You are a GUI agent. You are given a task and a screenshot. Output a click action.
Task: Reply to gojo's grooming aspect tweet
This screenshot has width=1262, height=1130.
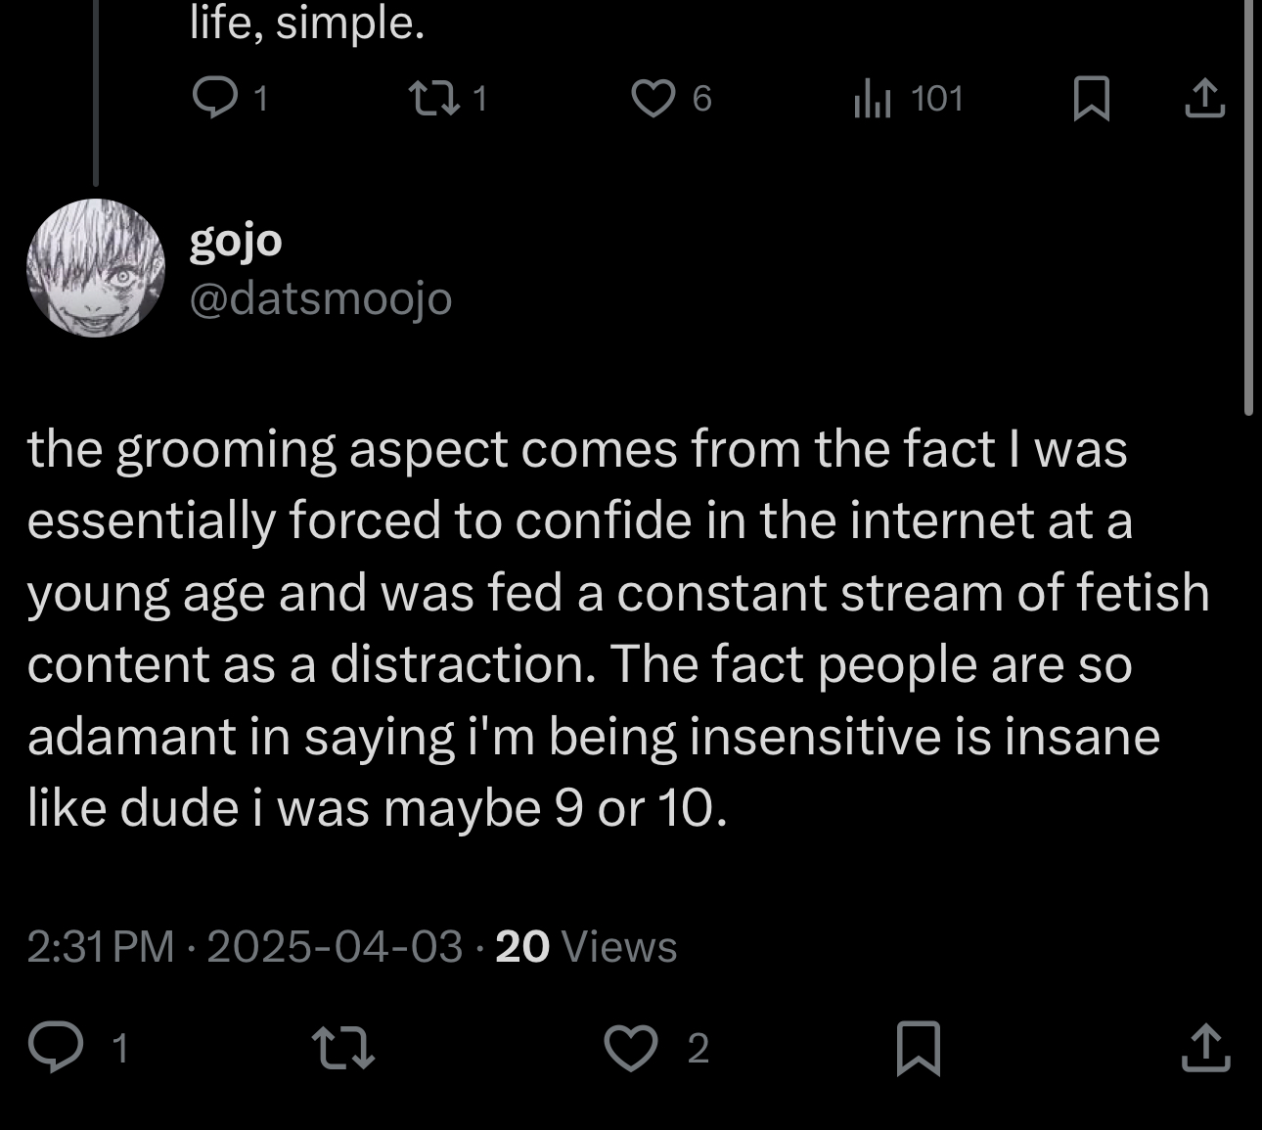[x=55, y=1047]
